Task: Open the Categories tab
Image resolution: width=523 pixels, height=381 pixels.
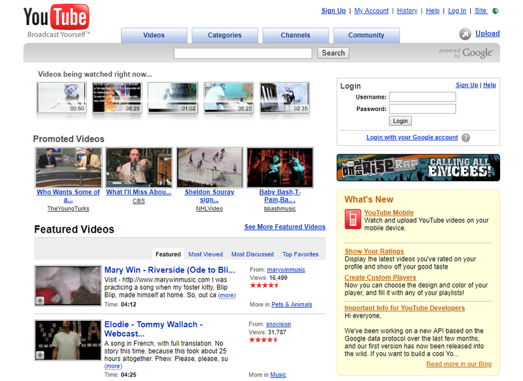Action: tap(224, 35)
